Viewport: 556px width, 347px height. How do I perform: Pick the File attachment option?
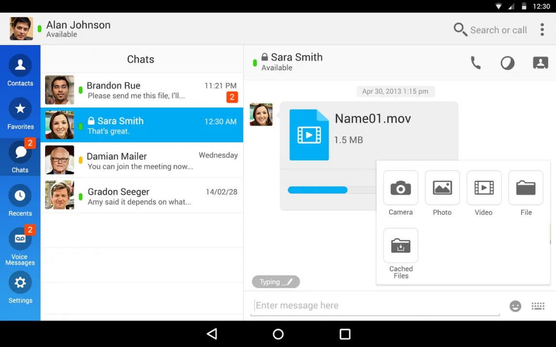tap(526, 188)
